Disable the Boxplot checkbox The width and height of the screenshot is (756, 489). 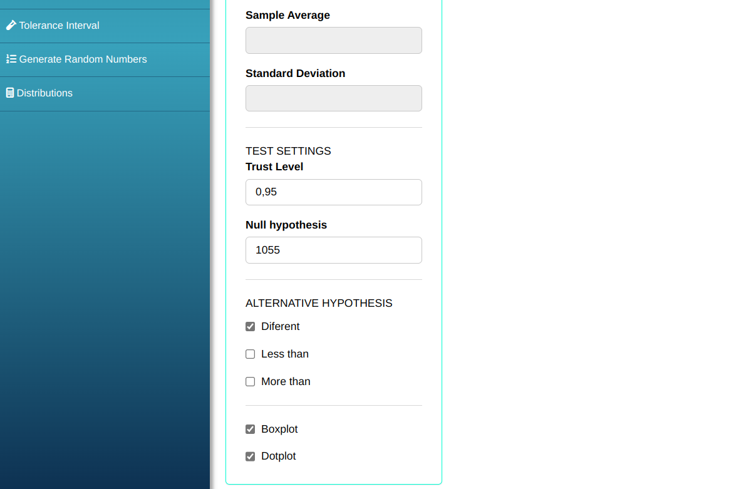pyautogui.click(x=251, y=430)
